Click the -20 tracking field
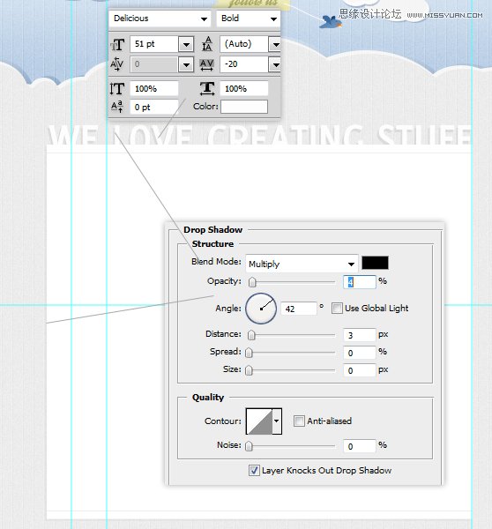 click(x=244, y=64)
